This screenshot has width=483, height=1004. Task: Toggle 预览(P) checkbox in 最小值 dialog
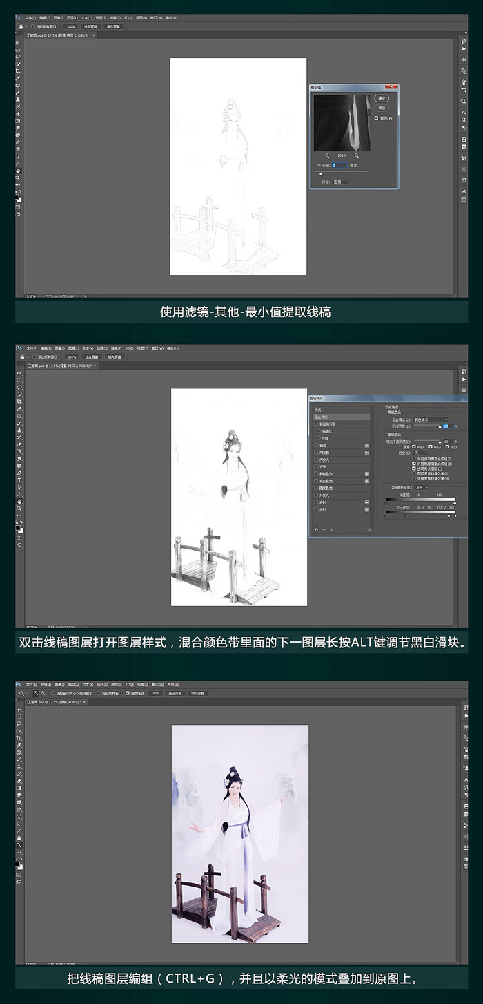(x=376, y=118)
